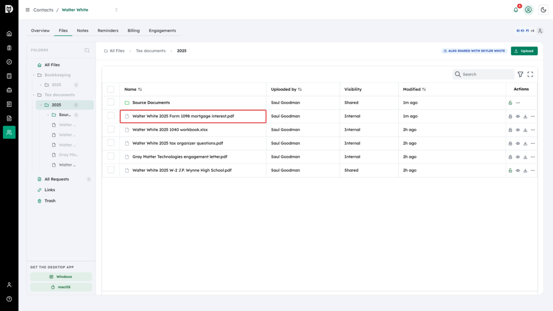The image size is (553, 311).
Task: Open the help question mark icon
Action: tap(9, 299)
